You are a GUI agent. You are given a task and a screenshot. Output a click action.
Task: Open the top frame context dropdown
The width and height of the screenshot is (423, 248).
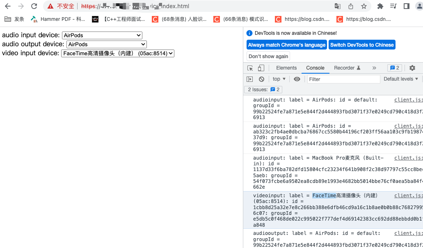(279, 79)
